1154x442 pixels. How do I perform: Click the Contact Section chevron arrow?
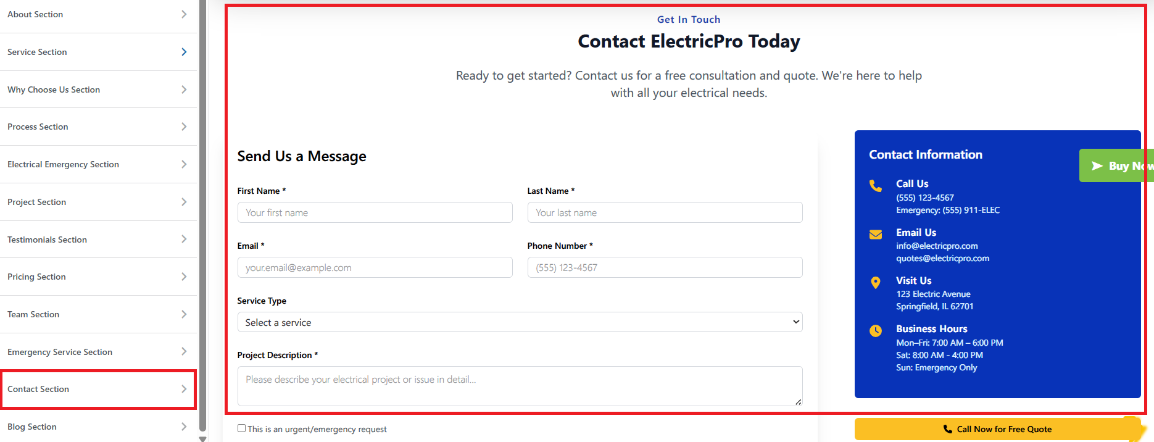[184, 389]
